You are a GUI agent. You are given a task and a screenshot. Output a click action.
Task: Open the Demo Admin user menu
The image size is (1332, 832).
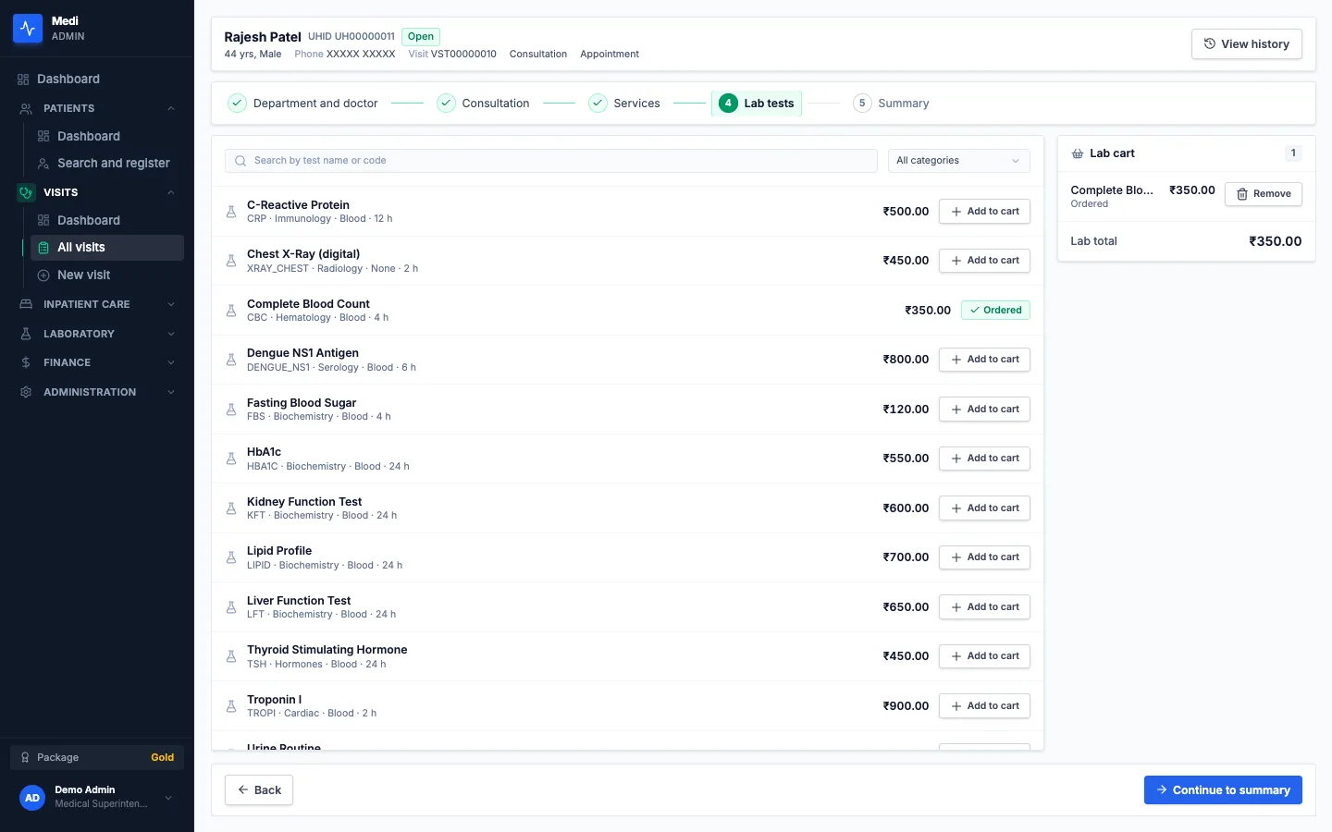97,797
